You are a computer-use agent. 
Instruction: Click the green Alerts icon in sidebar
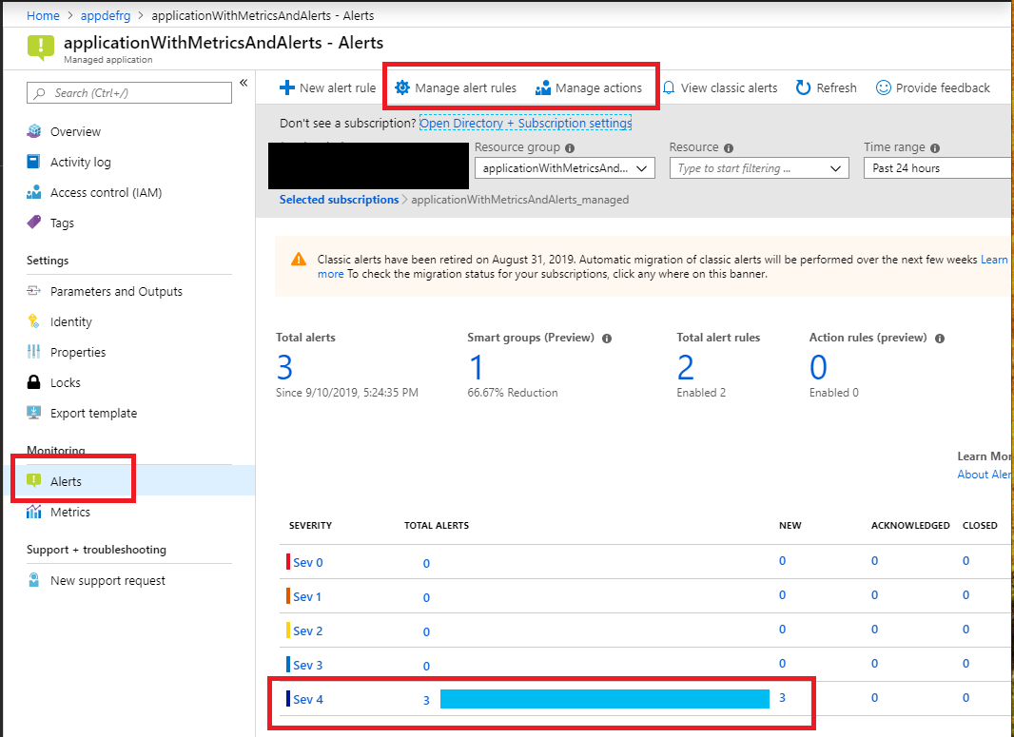point(33,480)
